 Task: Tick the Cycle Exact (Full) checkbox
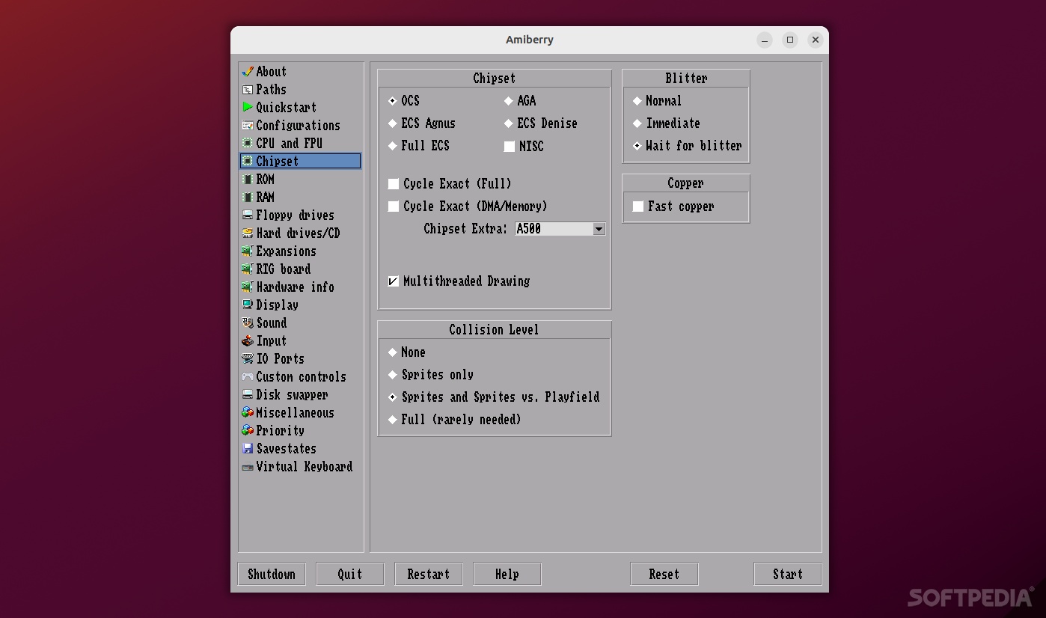394,184
